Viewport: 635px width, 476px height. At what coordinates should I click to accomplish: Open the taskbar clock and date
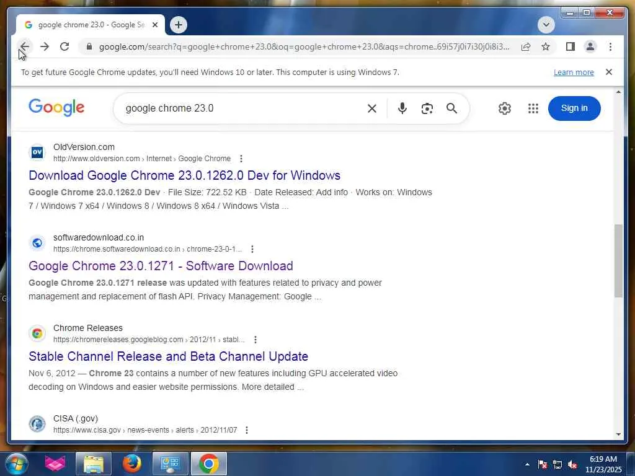pos(603,464)
